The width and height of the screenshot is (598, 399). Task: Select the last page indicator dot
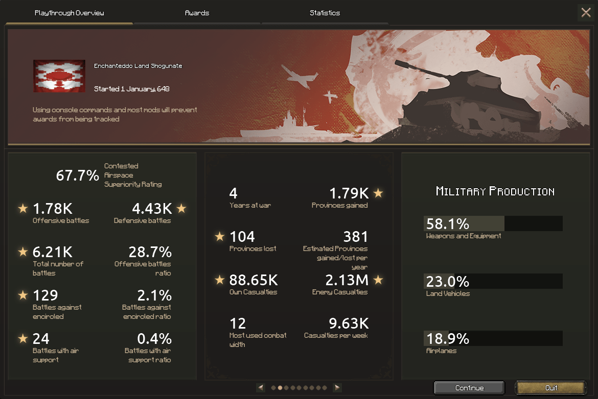click(x=325, y=388)
